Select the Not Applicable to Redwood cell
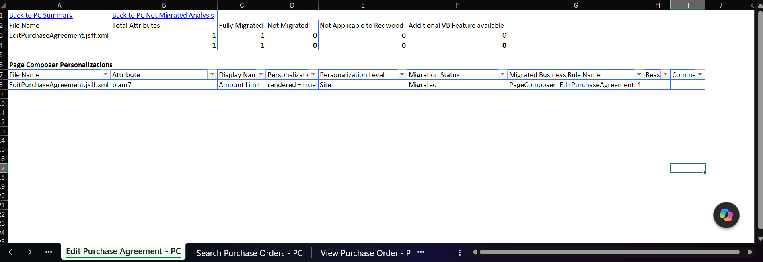Viewport: 763px width, 262px height. point(363,25)
